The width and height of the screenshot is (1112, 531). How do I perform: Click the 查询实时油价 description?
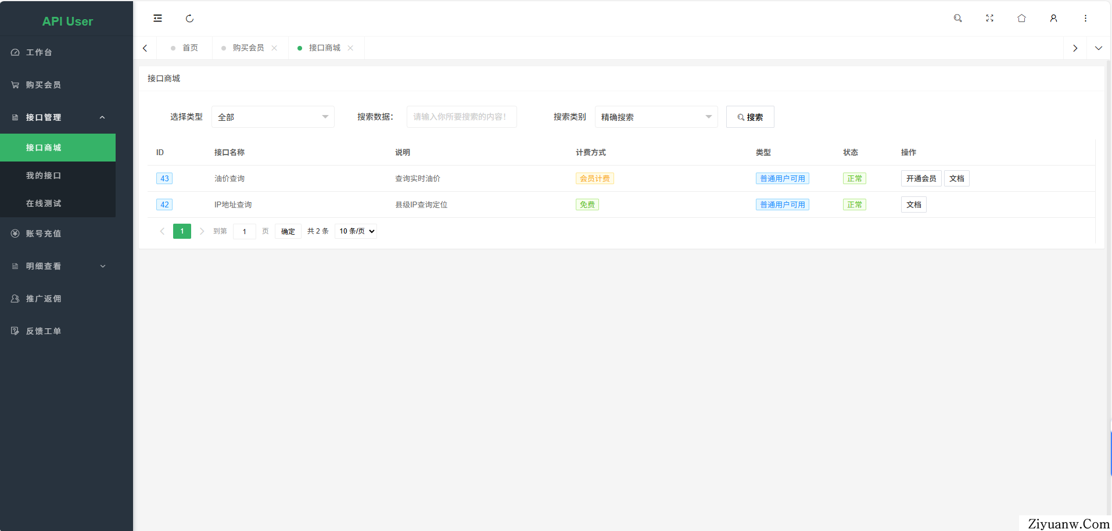[418, 178]
